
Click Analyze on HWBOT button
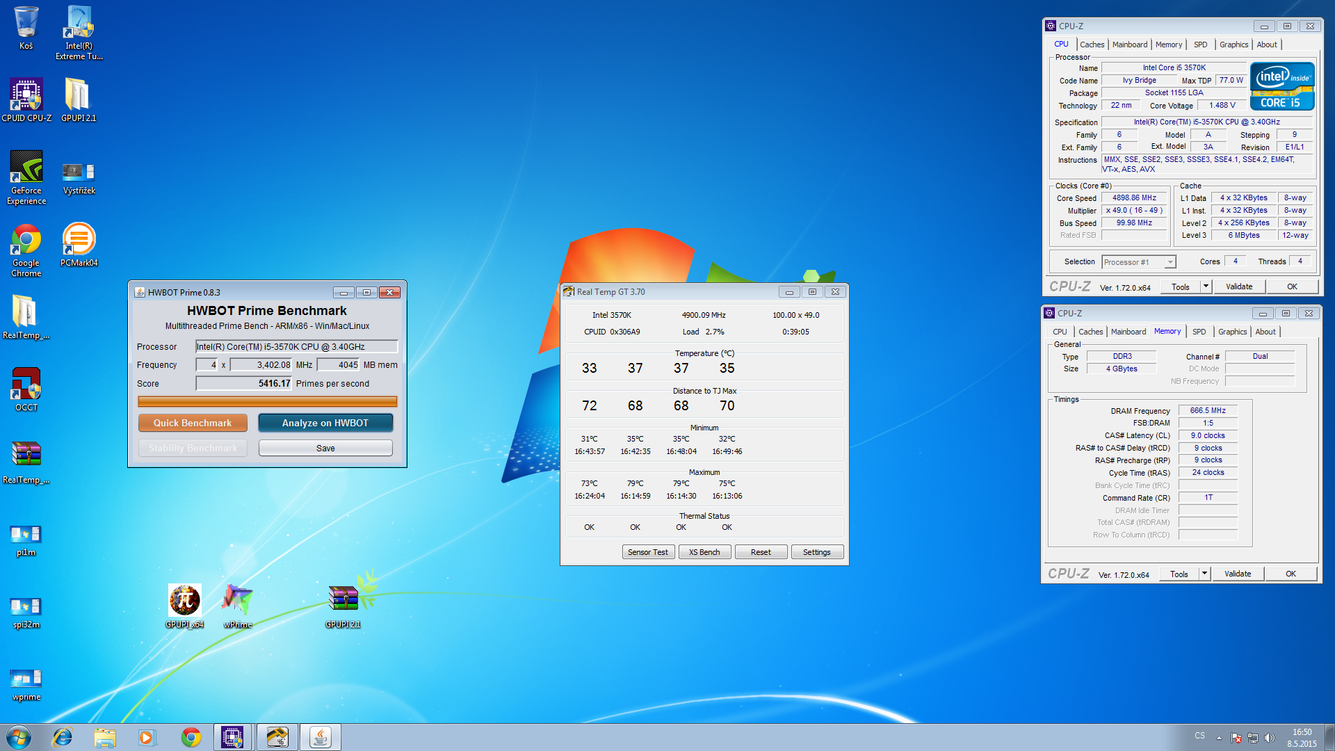coord(325,423)
